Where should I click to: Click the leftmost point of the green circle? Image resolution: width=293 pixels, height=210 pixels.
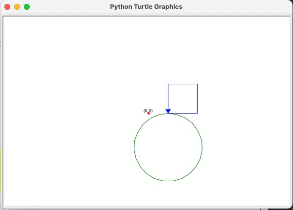134,147
